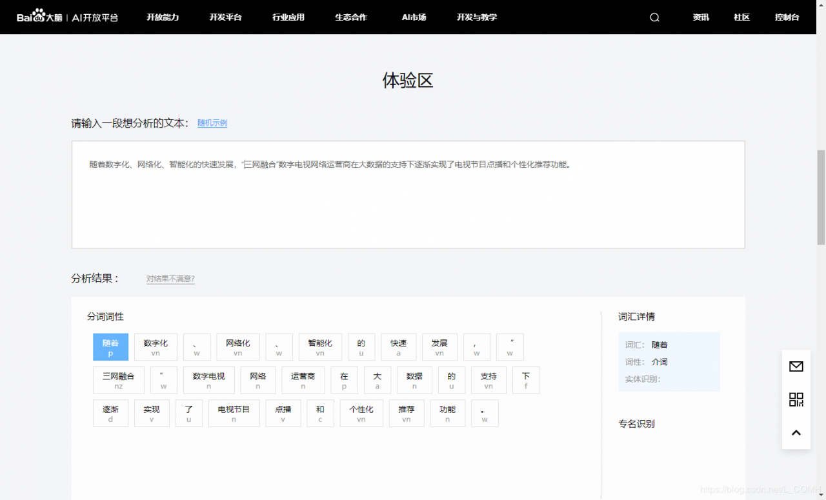The image size is (826, 500).
Task: Open the AI市场 menu
Action: tap(414, 17)
